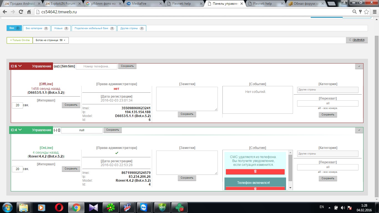Click the events list scroll-down arrow
The height and width of the screenshot is (213, 379).
click(x=290, y=188)
